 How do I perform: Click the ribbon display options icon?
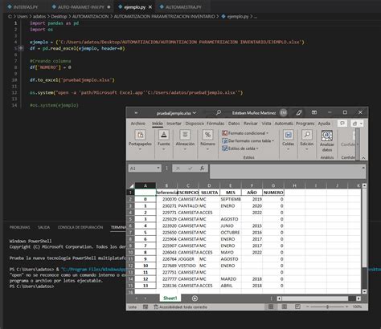(314, 112)
